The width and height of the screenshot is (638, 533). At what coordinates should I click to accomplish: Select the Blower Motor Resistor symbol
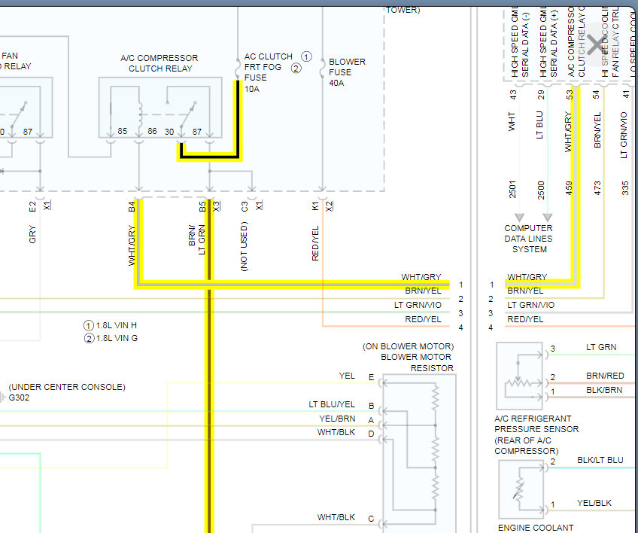pyautogui.click(x=420, y=453)
